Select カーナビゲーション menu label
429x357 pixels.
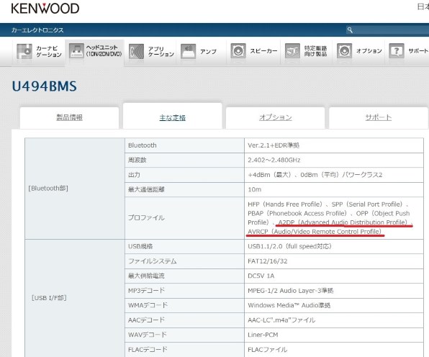[49, 51]
